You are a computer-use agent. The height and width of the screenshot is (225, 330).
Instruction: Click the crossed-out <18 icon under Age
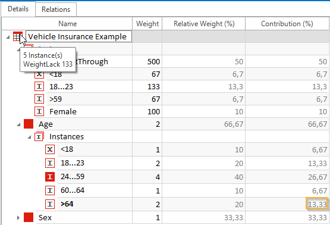[x=50, y=149]
